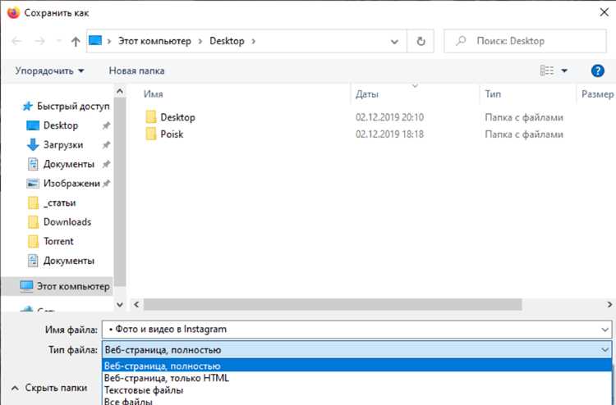Click sidebar scrollbar up arrow
This screenshot has width=616, height=405.
[120, 91]
